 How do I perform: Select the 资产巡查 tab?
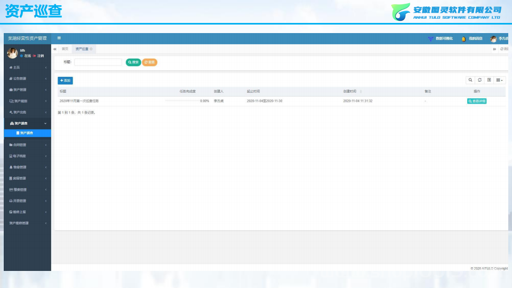82,49
